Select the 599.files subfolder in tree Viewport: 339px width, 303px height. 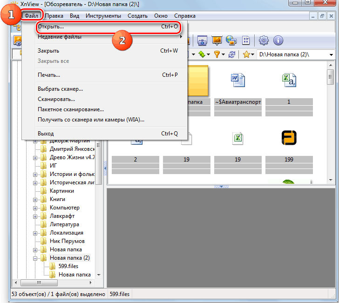point(68,266)
